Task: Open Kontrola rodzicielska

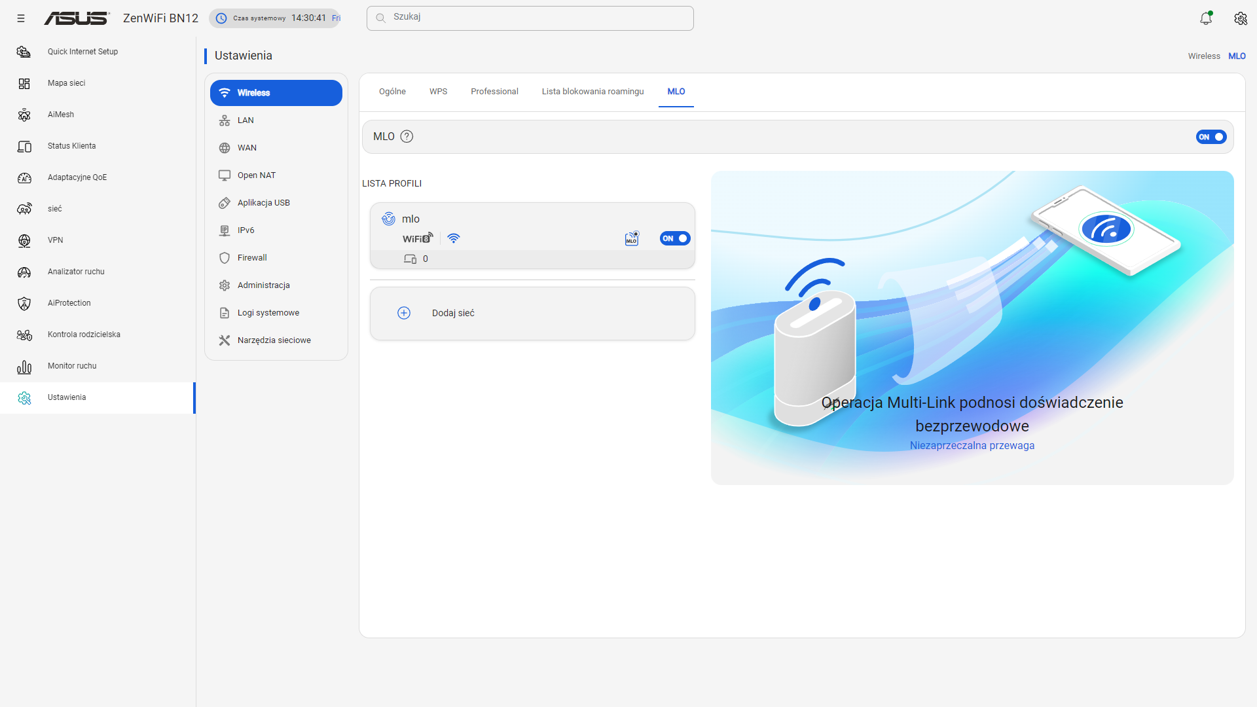Action: pyautogui.click(x=98, y=335)
